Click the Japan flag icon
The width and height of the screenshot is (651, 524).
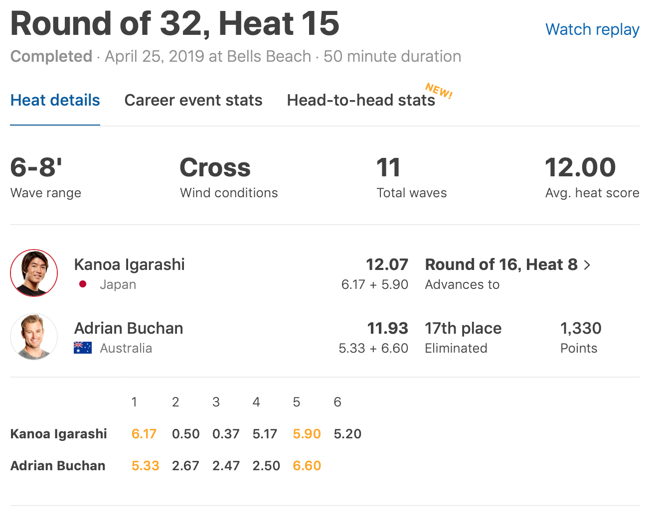click(83, 284)
